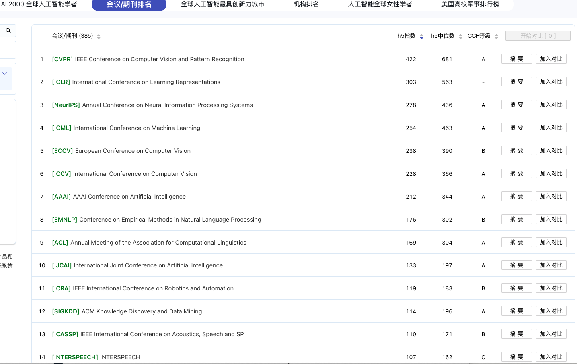577x364 pixels.
Task: Open the SIGKDD conference link
Action: (66, 311)
